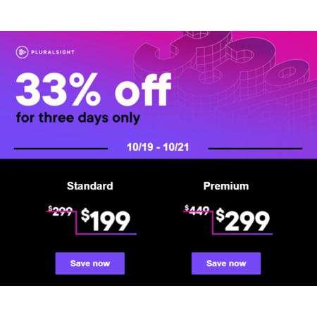
Task: Click the crossed-out $449 Premium price
Action: (x=197, y=210)
